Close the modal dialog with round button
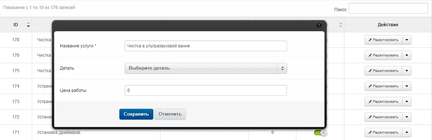 click(319, 26)
